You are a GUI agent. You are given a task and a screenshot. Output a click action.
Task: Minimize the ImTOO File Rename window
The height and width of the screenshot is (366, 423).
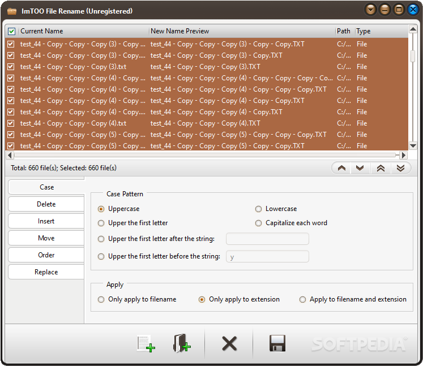coord(384,10)
